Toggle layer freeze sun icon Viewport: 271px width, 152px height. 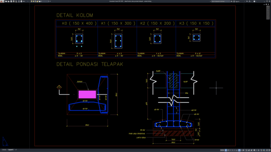coord(33,1)
